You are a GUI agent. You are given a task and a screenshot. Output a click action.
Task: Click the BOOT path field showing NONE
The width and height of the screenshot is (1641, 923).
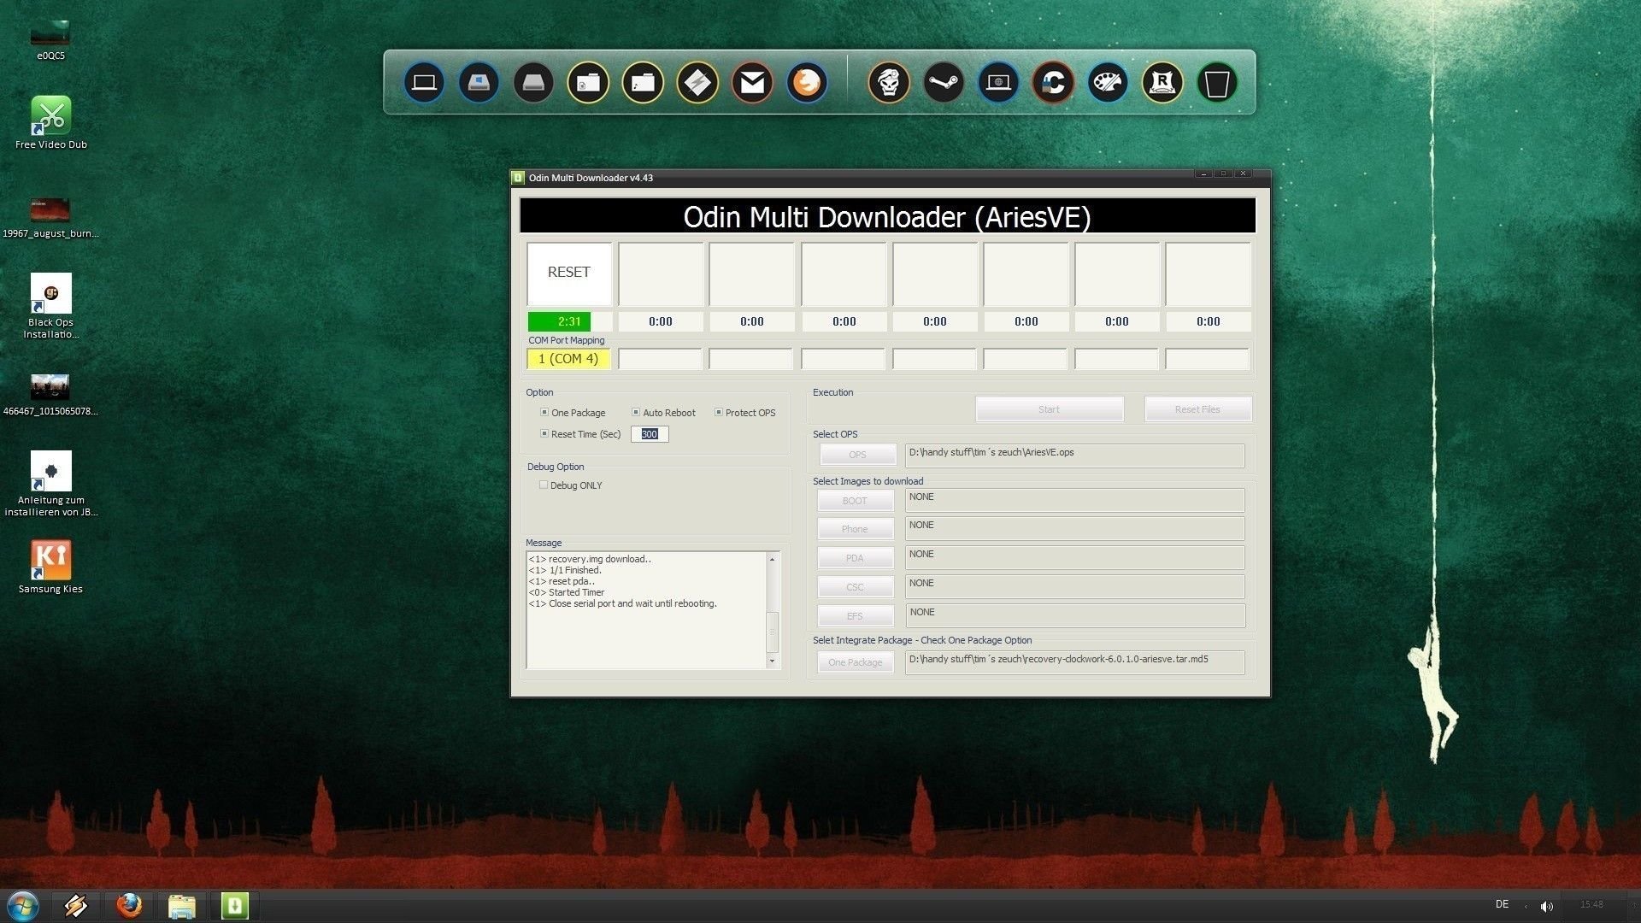click(x=1074, y=500)
